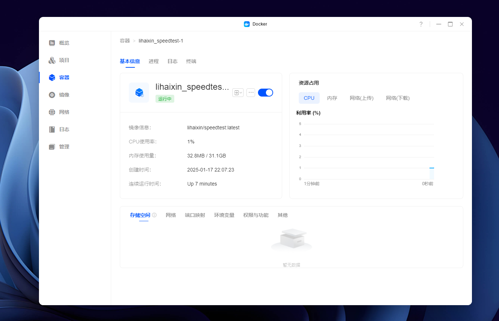
Task: Toggle the container running switch off
Action: (x=266, y=93)
